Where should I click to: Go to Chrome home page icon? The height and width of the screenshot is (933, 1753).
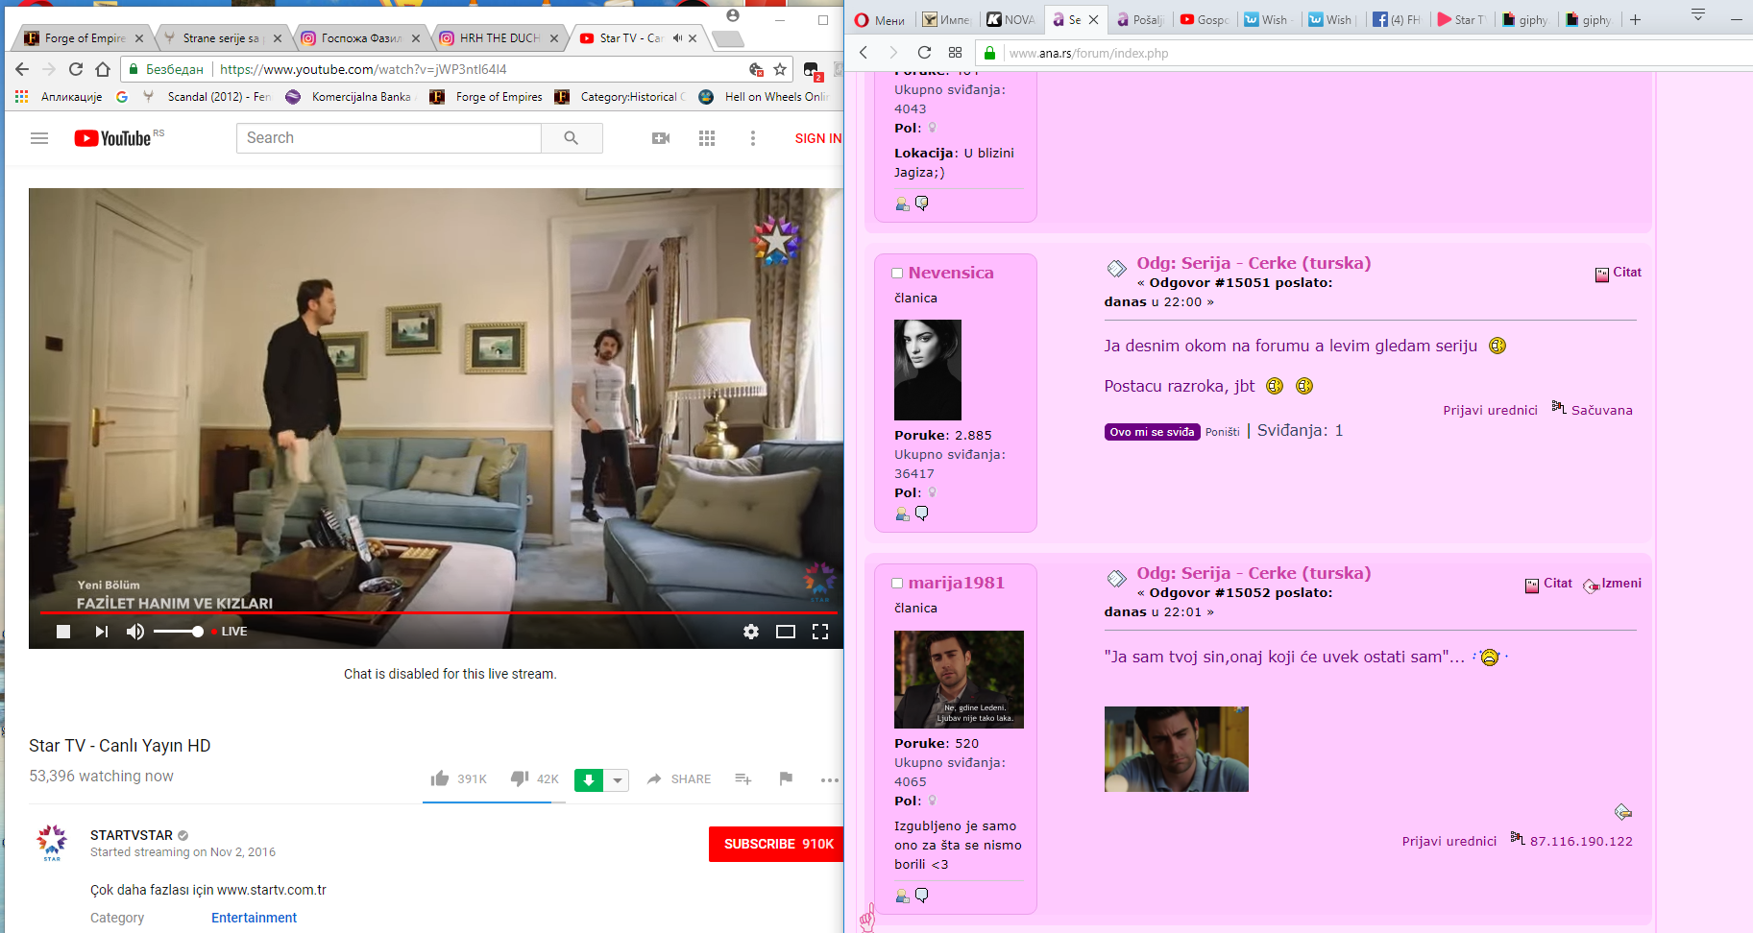[103, 69]
